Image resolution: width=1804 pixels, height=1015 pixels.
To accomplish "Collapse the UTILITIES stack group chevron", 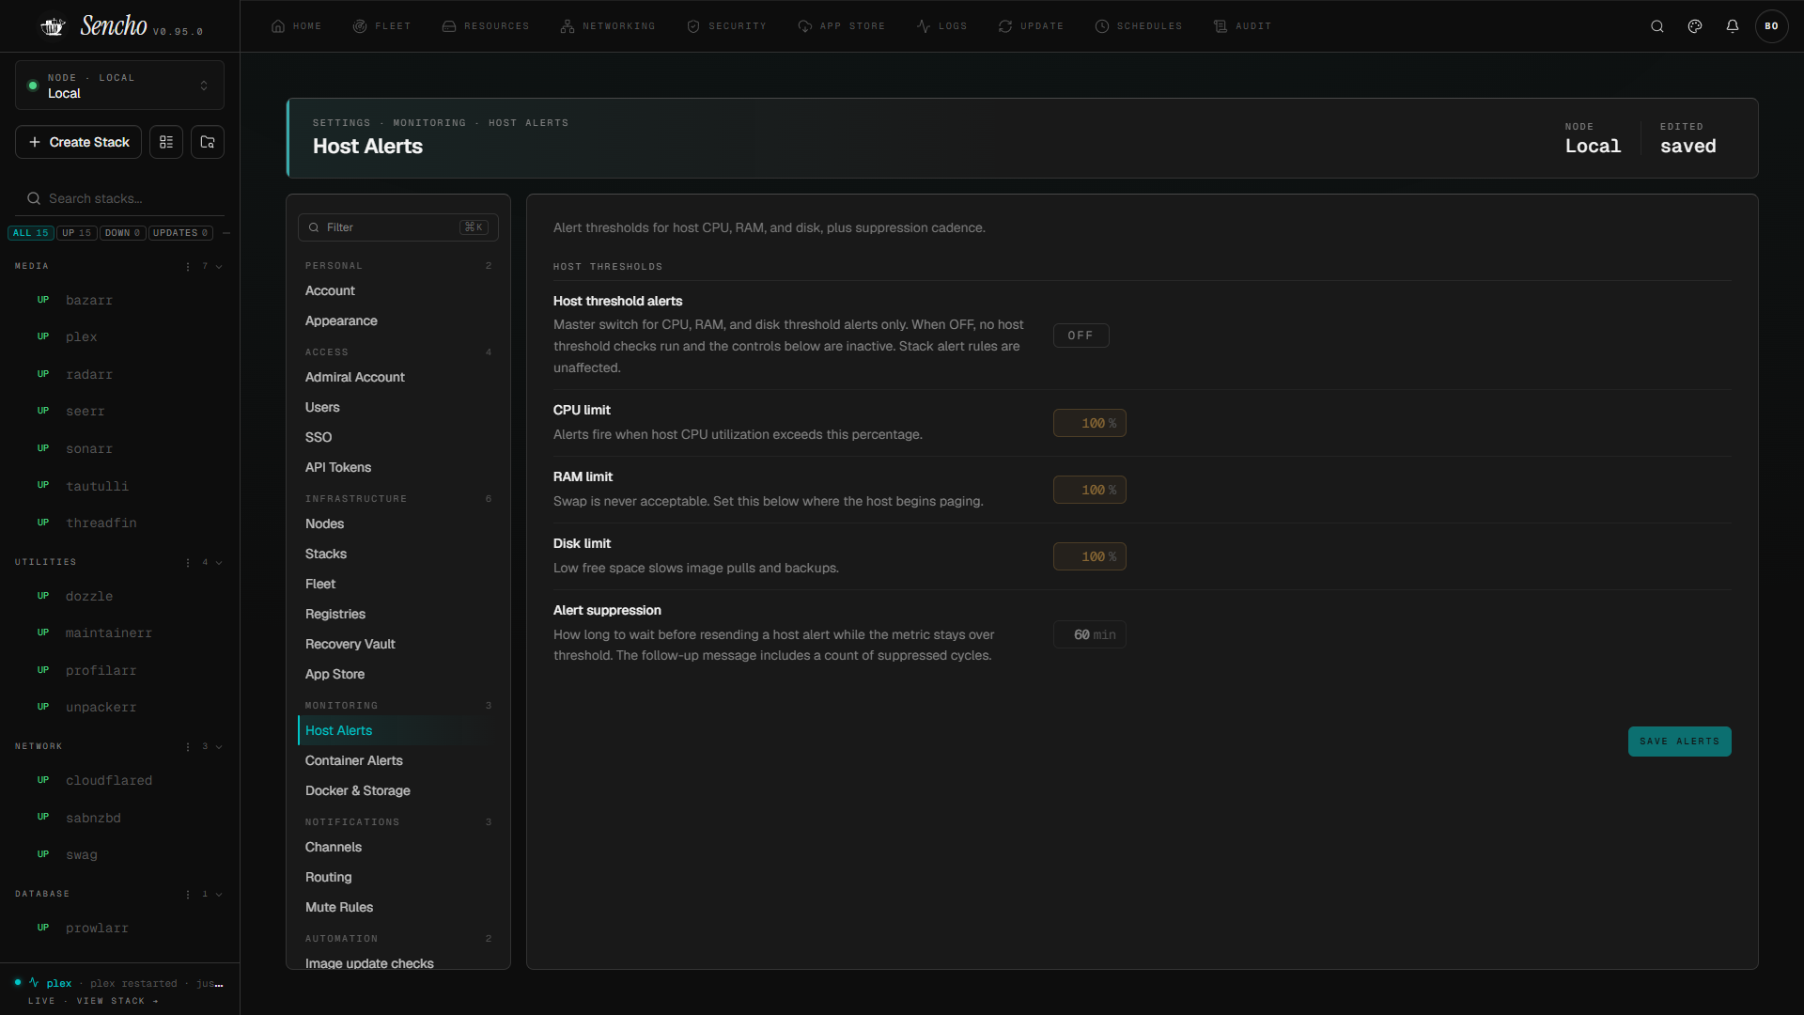I will click(219, 563).
